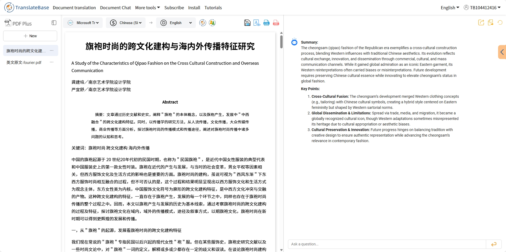Image resolution: width=506 pixels, height=252 pixels.
Task: Open options for the 旗袍时尚 file
Action: tap(52, 50)
